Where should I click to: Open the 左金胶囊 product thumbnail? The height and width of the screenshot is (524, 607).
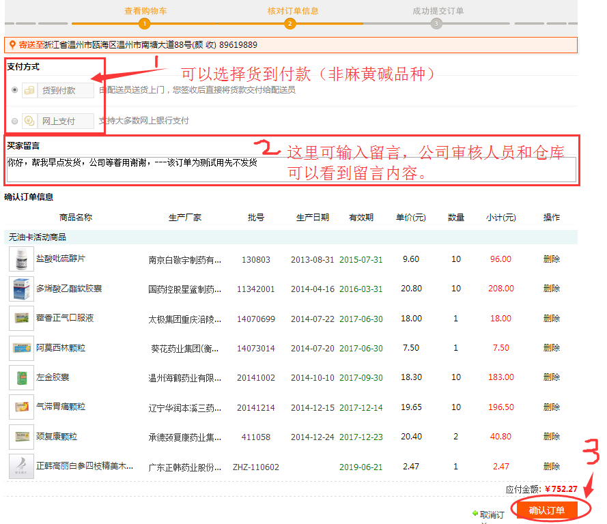pyautogui.click(x=22, y=377)
